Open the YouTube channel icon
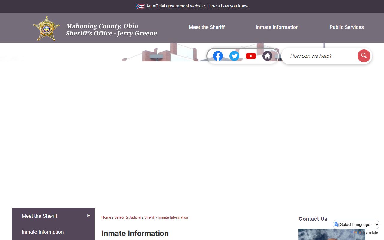The image size is (384, 240). (x=251, y=56)
